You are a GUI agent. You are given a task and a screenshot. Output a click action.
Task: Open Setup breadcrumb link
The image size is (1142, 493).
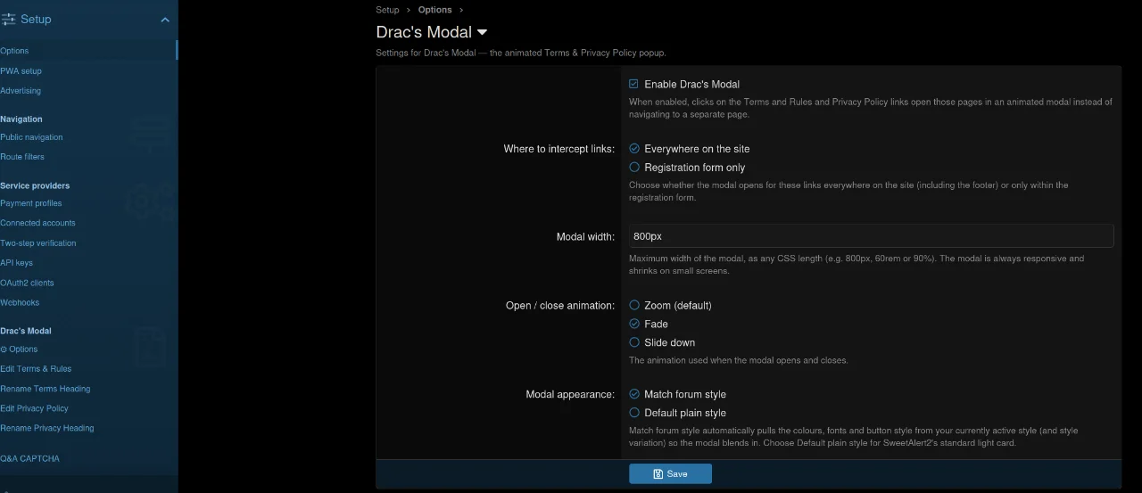pyautogui.click(x=387, y=10)
